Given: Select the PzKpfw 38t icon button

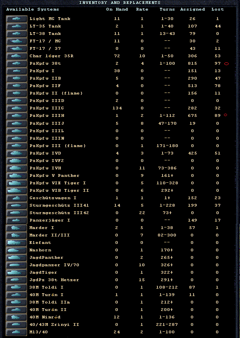Looking at the screenshot, I should click(x=17, y=64).
